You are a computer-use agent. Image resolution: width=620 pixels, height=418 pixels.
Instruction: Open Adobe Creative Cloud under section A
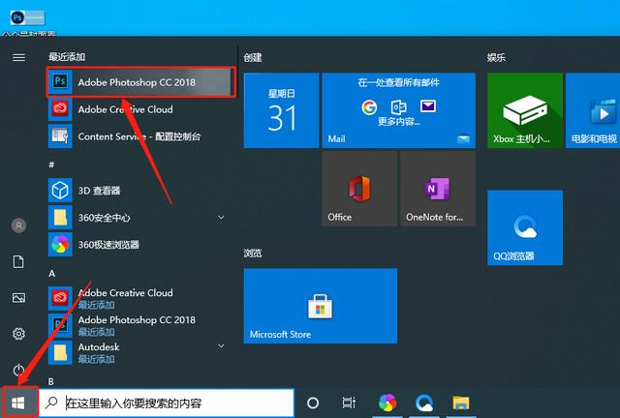pos(141,298)
